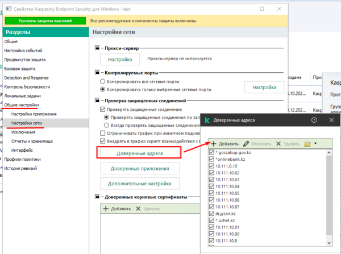
Task: Click the Доверенные приложения button
Action: coord(140,168)
